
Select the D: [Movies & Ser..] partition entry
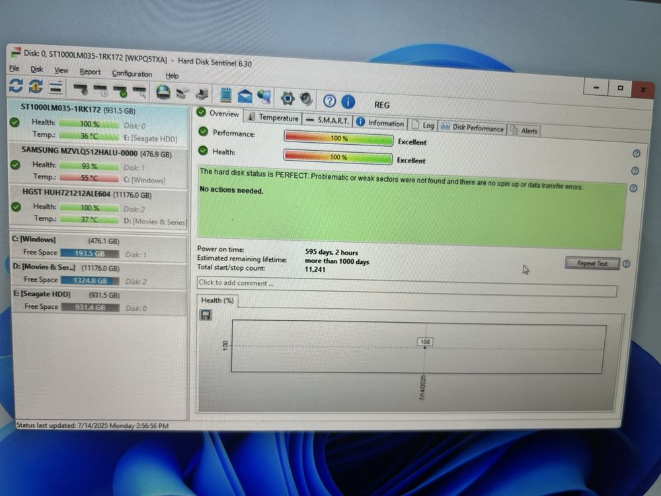pyautogui.click(x=100, y=274)
